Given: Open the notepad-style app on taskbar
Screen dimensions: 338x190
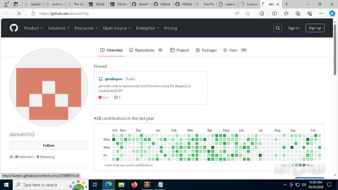Looking at the screenshot, I should 160,185.
